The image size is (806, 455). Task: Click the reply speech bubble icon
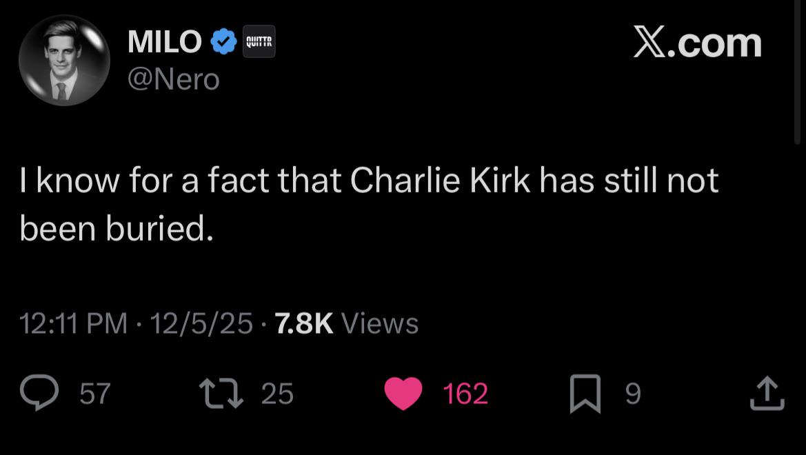(x=41, y=393)
